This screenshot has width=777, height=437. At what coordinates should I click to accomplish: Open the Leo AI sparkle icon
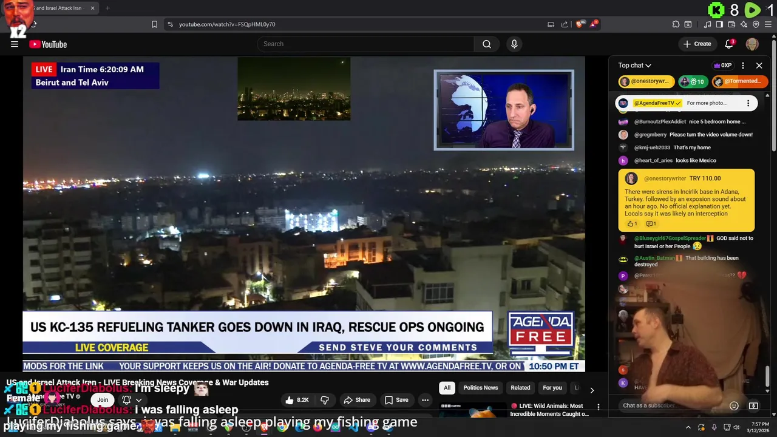[744, 24]
